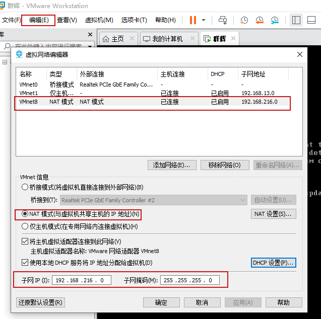Click 还原默认设置(R) button

40,302
